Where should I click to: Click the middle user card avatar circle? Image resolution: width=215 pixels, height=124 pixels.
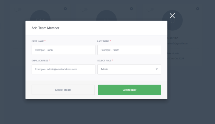106,15
